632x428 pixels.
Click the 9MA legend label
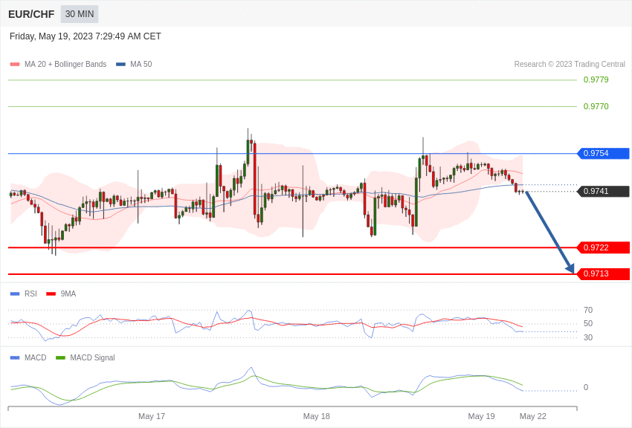click(x=68, y=294)
